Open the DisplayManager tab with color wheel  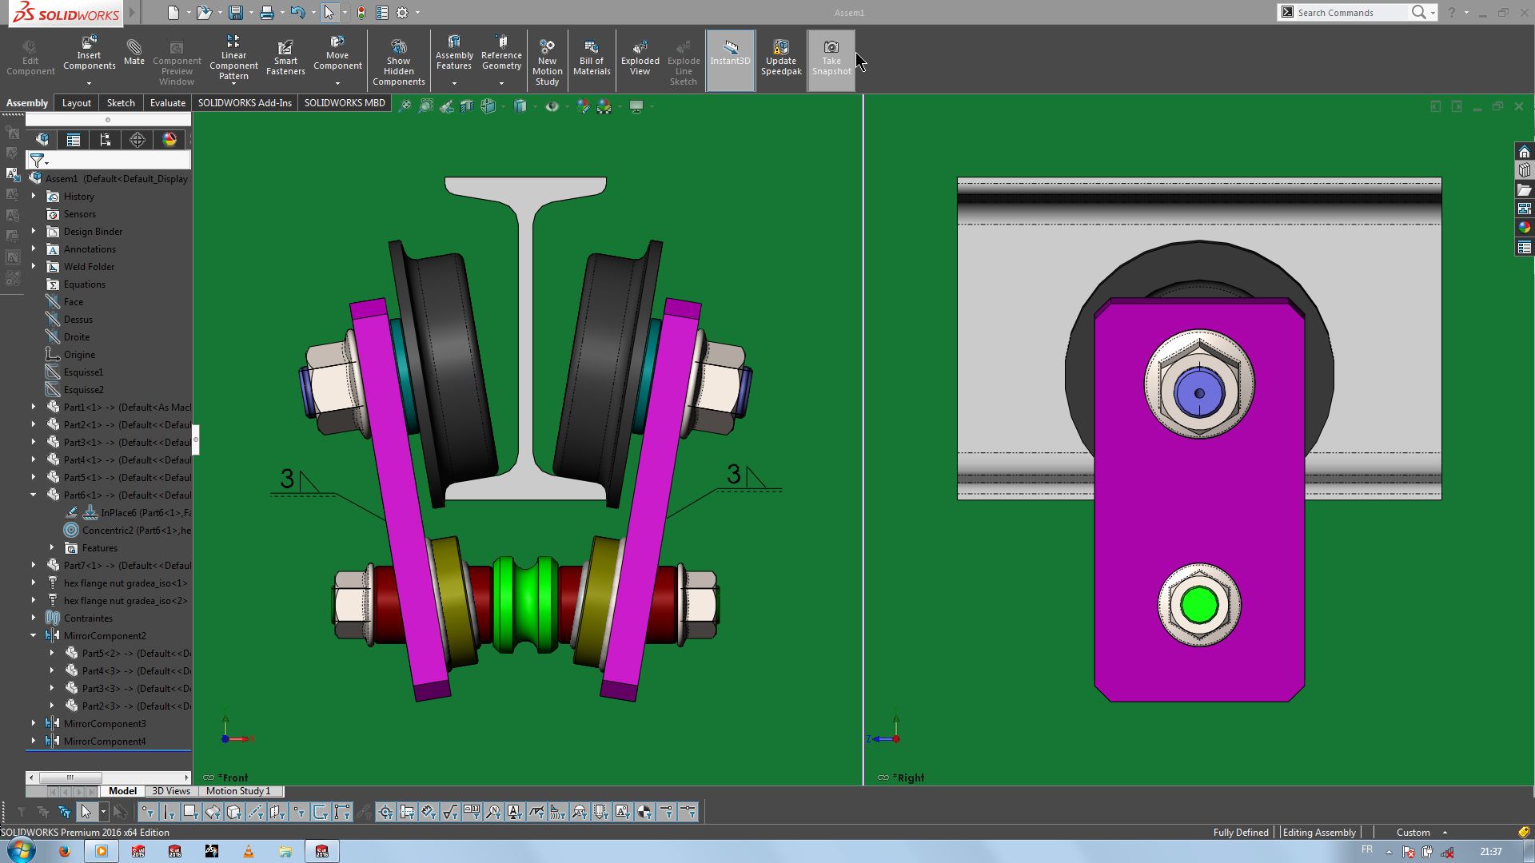click(169, 140)
